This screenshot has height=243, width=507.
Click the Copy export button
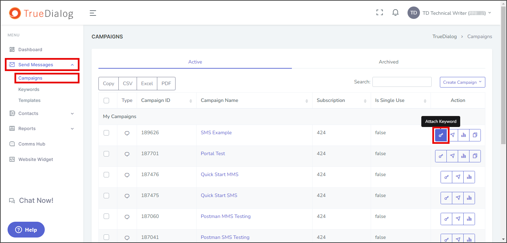[x=108, y=83]
